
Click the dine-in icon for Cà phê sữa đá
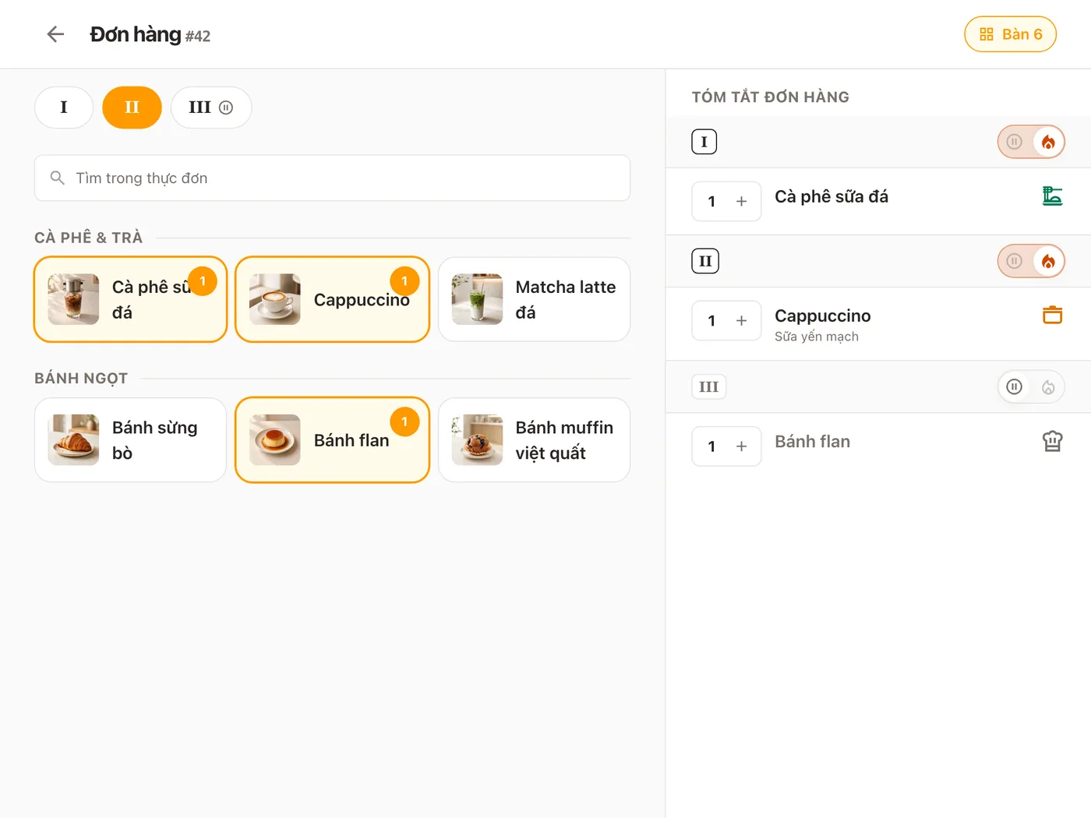click(x=1052, y=196)
